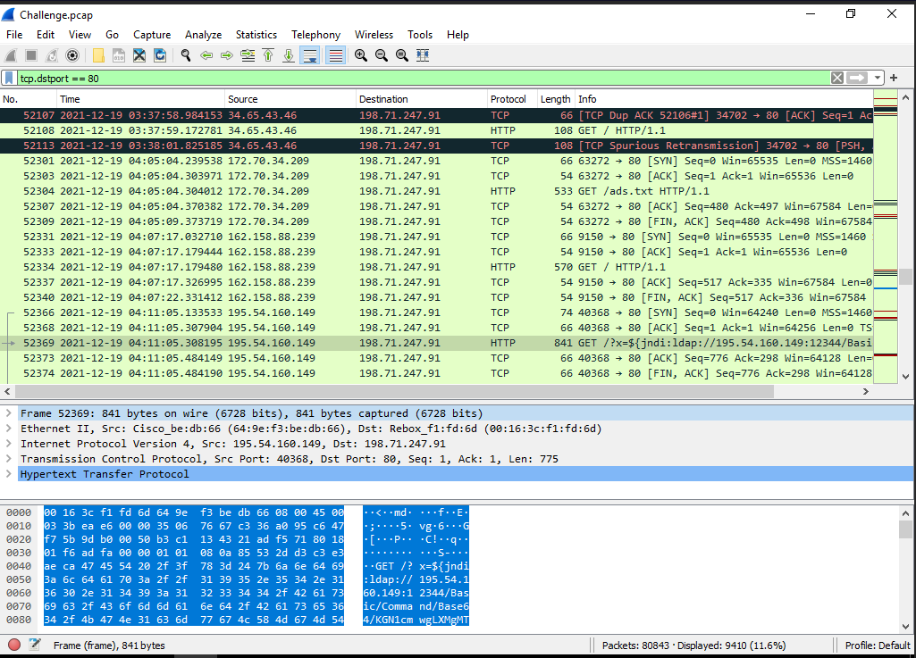The image size is (916, 658).
Task: Click the Zoom in icon
Action: (361, 55)
